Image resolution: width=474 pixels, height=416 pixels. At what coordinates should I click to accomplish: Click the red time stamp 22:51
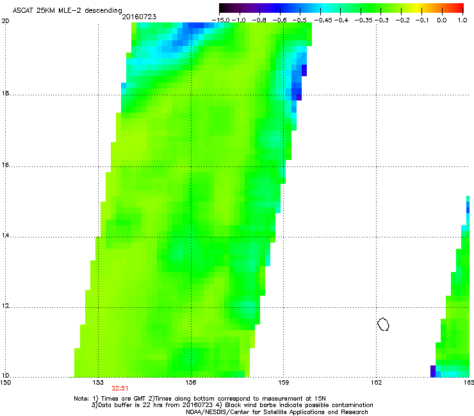click(120, 388)
